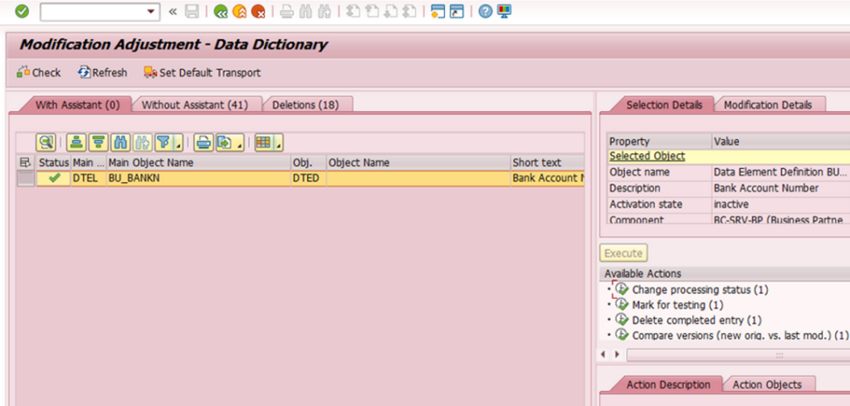The height and width of the screenshot is (406, 850).
Task: Click the Choose Layout grid icon
Action: pyautogui.click(x=263, y=143)
